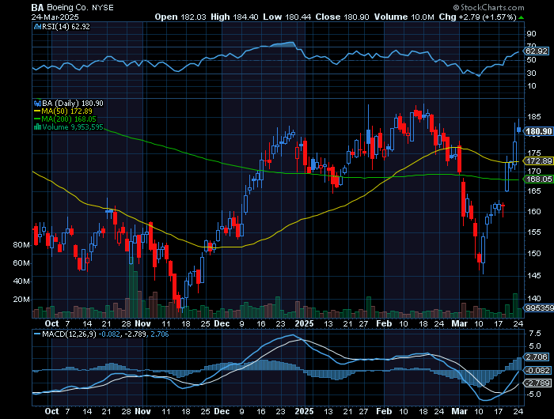Click the Low 180.44 value
Image resolution: width=554 pixels, height=419 pixels.
click(x=286, y=17)
